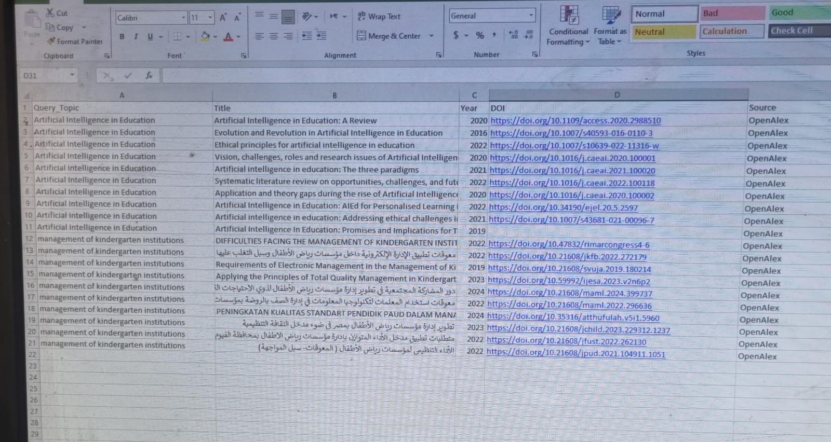
Task: Open Number format dialog launcher
Action: click(535, 54)
